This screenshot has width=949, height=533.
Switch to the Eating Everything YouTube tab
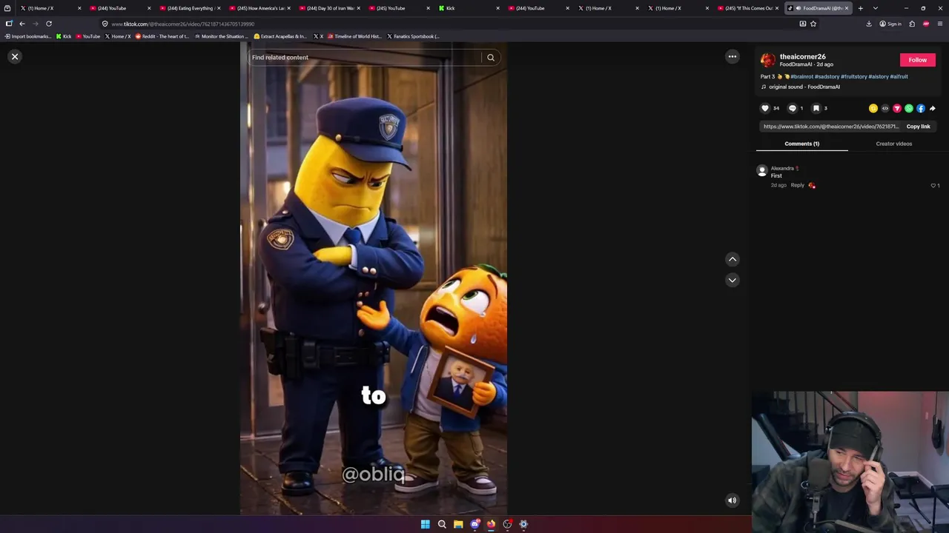click(190, 8)
